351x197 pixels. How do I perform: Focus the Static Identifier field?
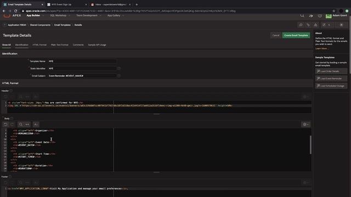pos(82,68)
